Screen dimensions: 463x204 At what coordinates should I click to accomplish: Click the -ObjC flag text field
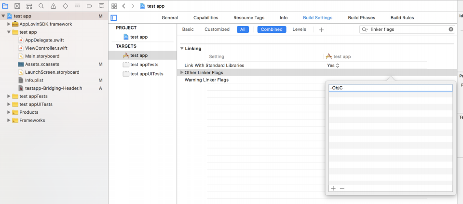click(x=390, y=88)
